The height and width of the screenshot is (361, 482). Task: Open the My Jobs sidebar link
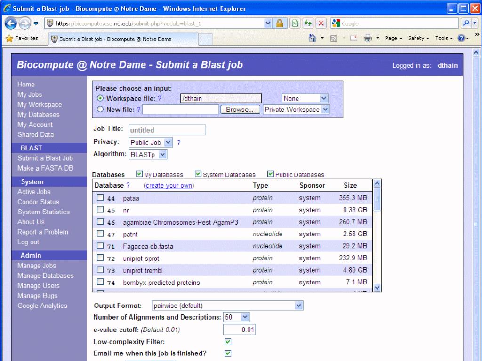coord(30,94)
